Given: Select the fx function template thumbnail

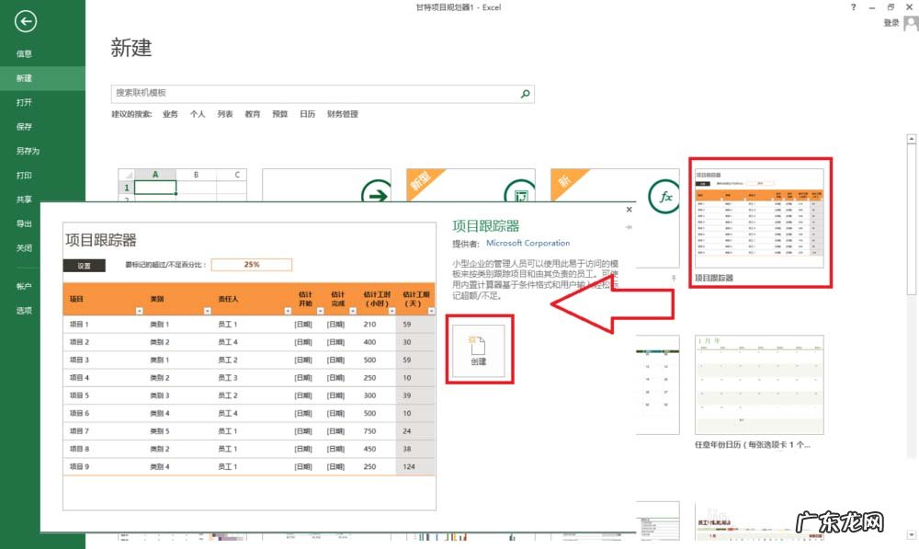Looking at the screenshot, I should pos(664,196).
